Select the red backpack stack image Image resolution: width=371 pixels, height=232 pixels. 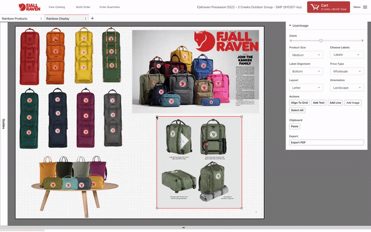tap(29, 56)
